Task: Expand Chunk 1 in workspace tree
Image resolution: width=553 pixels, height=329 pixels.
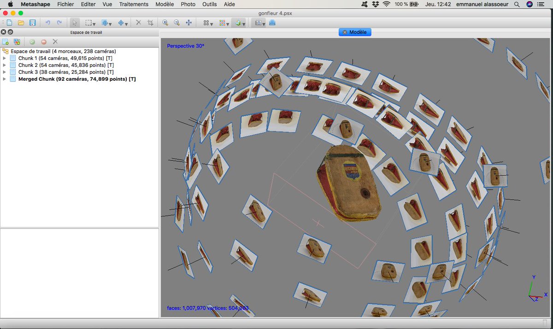Action: pos(5,58)
